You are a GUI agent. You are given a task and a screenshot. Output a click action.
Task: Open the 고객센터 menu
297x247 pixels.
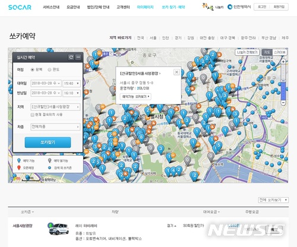point(123,7)
